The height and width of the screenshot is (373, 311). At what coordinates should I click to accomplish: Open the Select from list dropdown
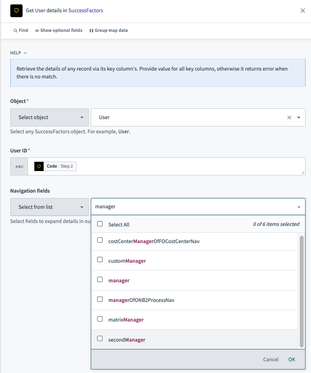49,207
